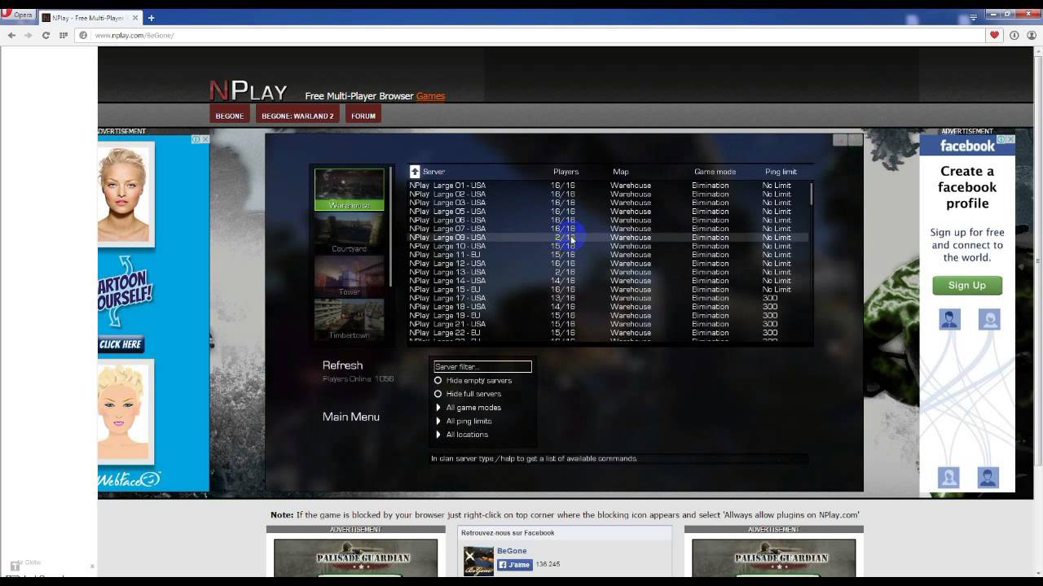Screen dimensions: 1043x586
Task: Click the BeGone Facebook page link
Action: coord(510,551)
